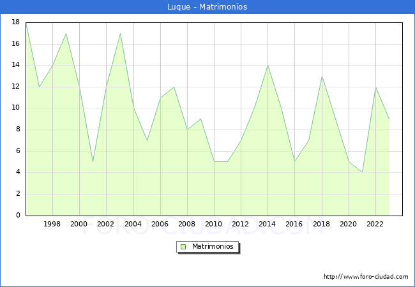
Task: Select the 2004 x-axis label
Action: click(x=133, y=224)
